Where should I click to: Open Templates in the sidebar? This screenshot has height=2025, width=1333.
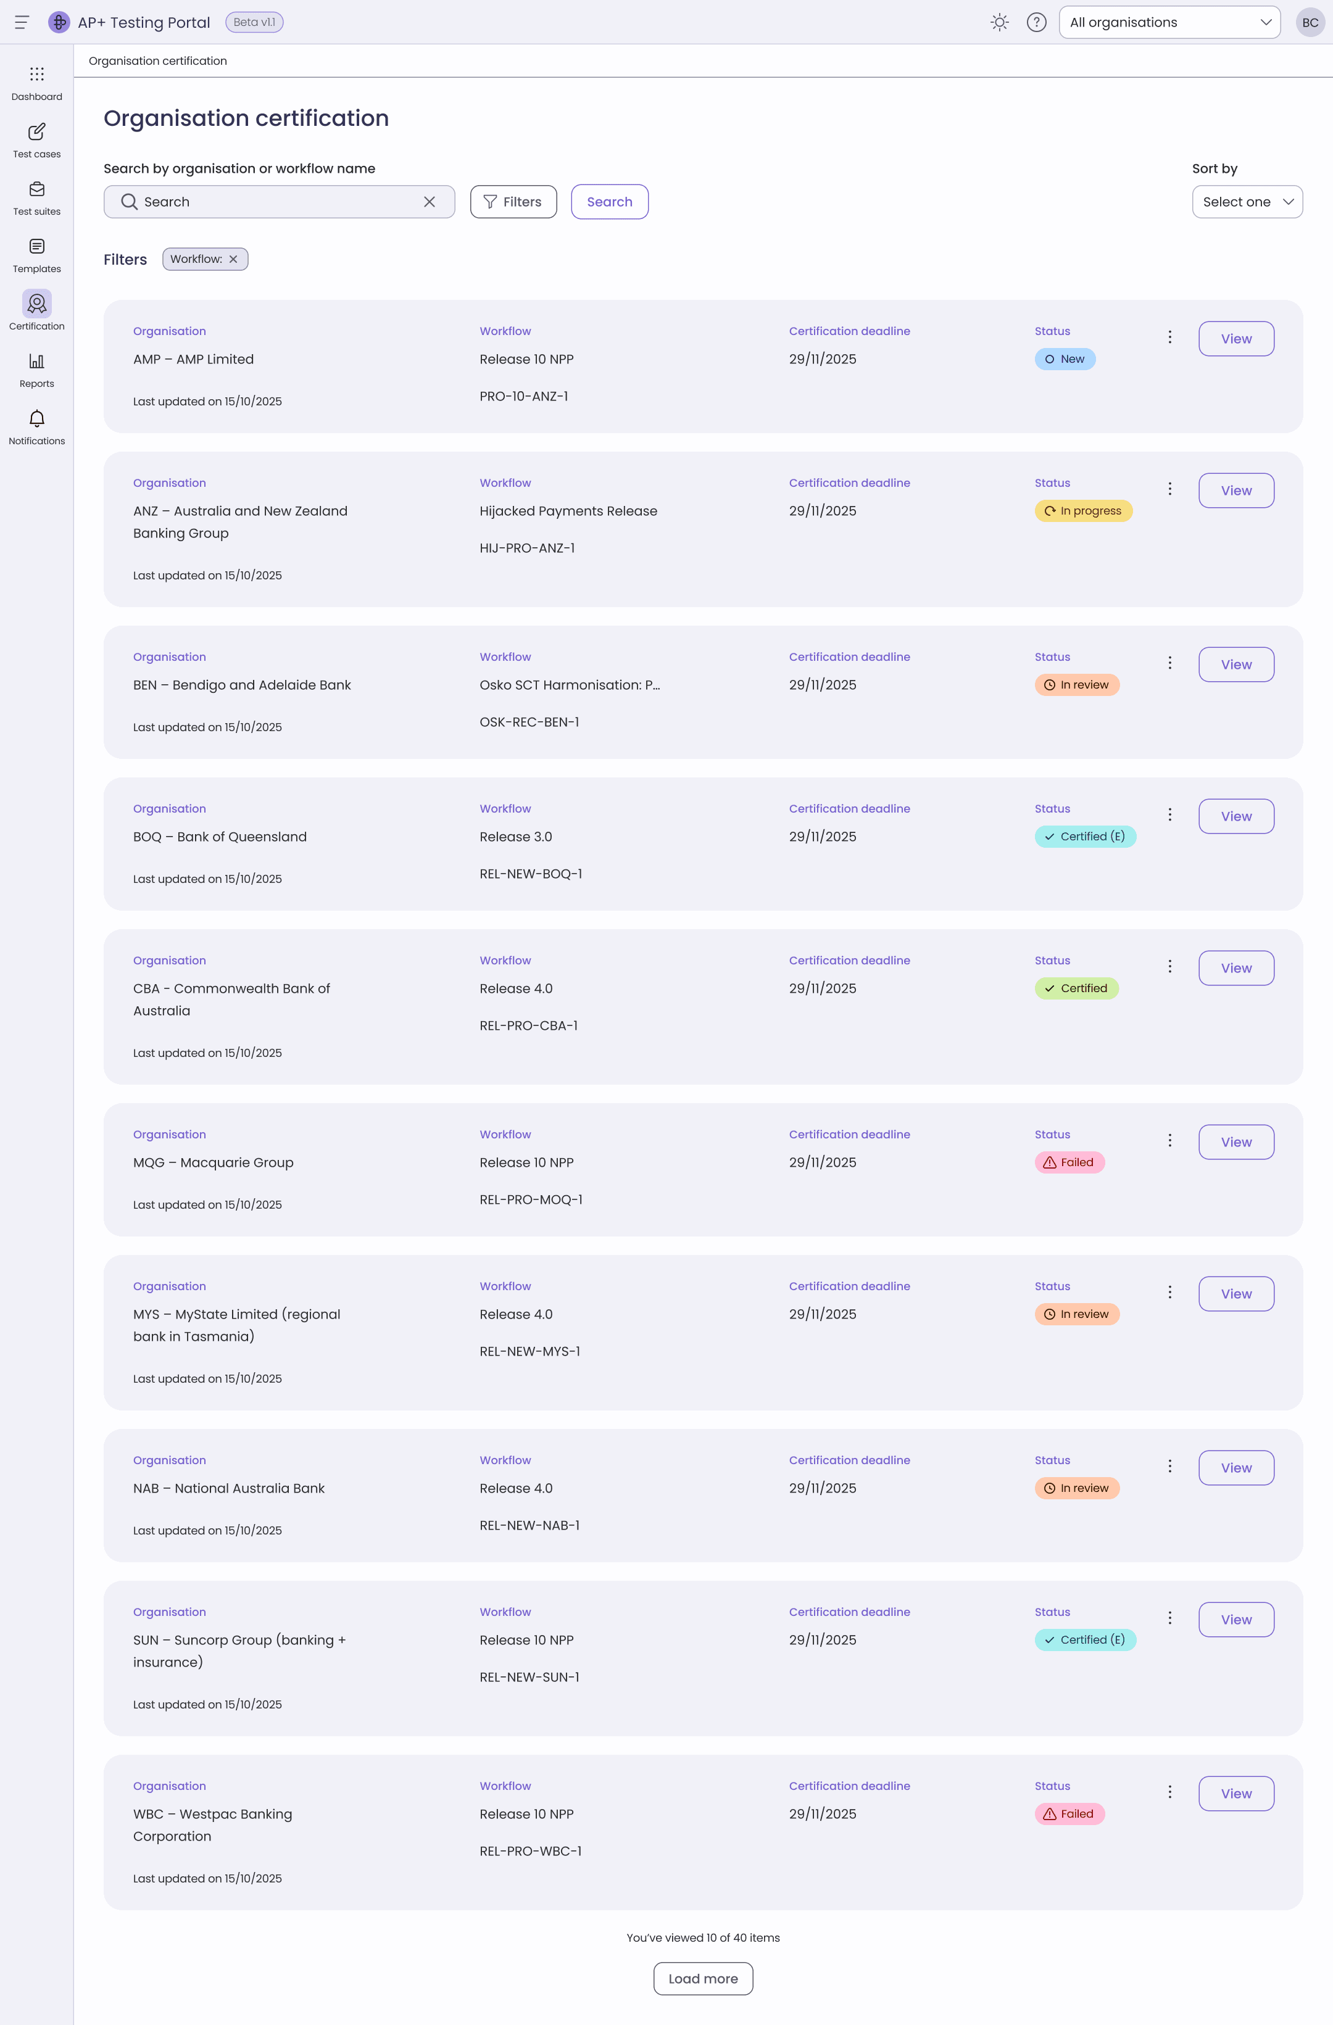click(x=36, y=255)
